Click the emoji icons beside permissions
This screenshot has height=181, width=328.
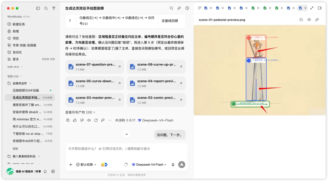pyautogui.click(x=104, y=165)
